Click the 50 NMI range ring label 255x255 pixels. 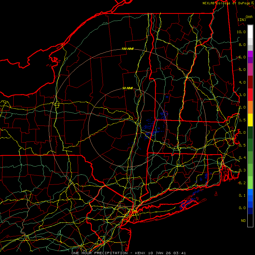(127, 88)
